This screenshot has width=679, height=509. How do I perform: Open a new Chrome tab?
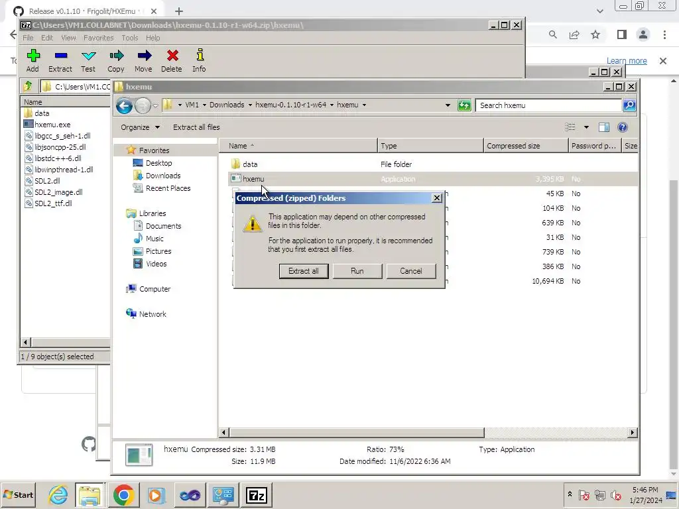point(179,11)
